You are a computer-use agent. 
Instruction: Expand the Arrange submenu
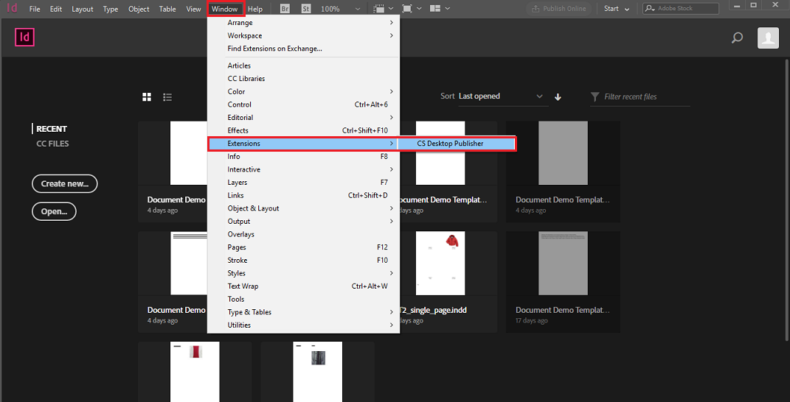pyautogui.click(x=303, y=23)
